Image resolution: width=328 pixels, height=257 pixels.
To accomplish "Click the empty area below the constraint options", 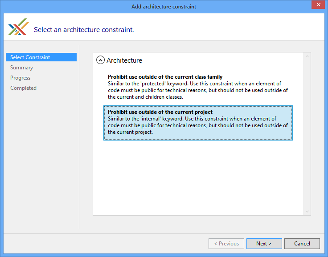I will pos(198,178).
